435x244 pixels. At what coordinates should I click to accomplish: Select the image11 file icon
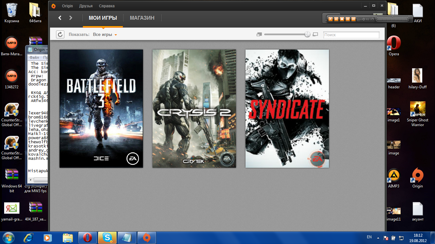[x=394, y=213]
